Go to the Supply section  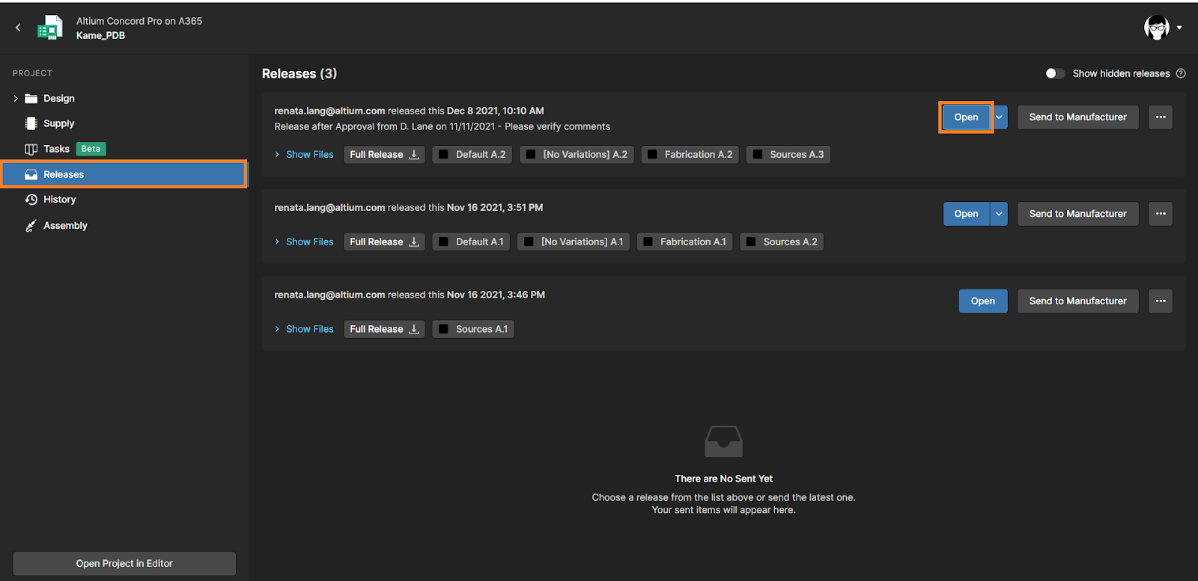[58, 123]
